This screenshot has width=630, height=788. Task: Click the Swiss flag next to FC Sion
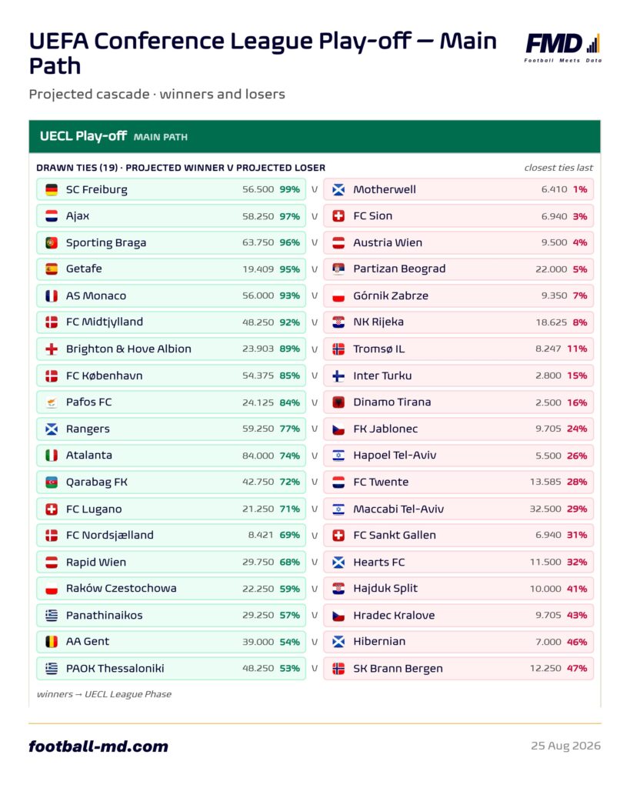coord(338,216)
